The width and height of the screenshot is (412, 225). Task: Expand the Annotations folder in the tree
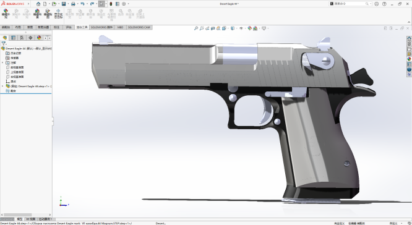(x=2, y=62)
